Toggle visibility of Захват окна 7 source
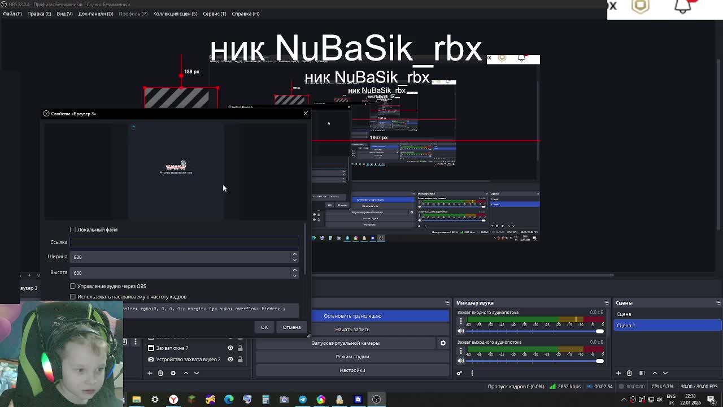This screenshot has height=407, width=723. coord(230,348)
